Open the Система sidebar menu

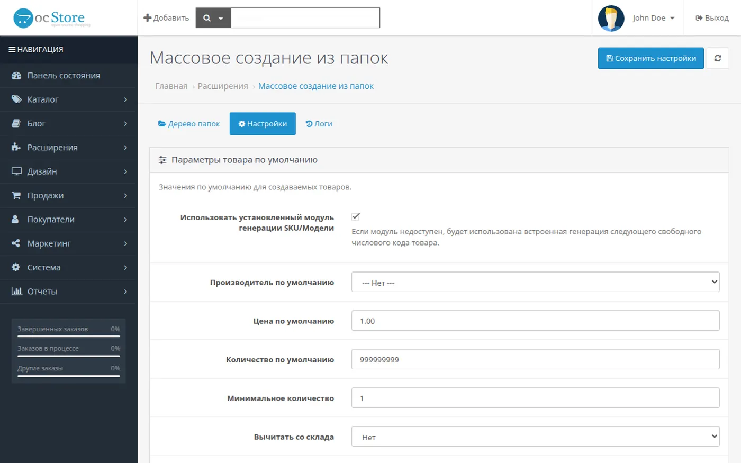(x=69, y=267)
